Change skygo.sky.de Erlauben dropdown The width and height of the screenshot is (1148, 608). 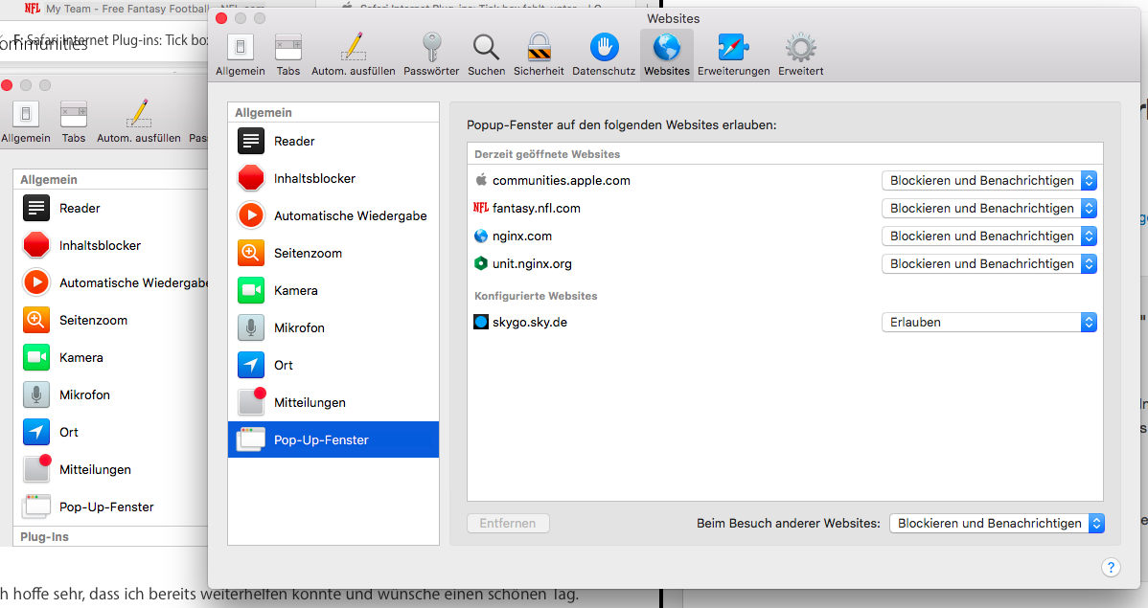[x=988, y=323]
